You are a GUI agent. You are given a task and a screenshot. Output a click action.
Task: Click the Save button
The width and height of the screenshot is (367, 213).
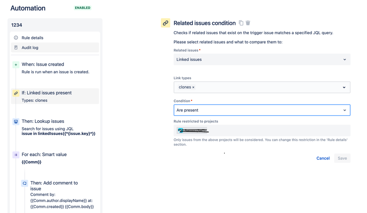342,158
